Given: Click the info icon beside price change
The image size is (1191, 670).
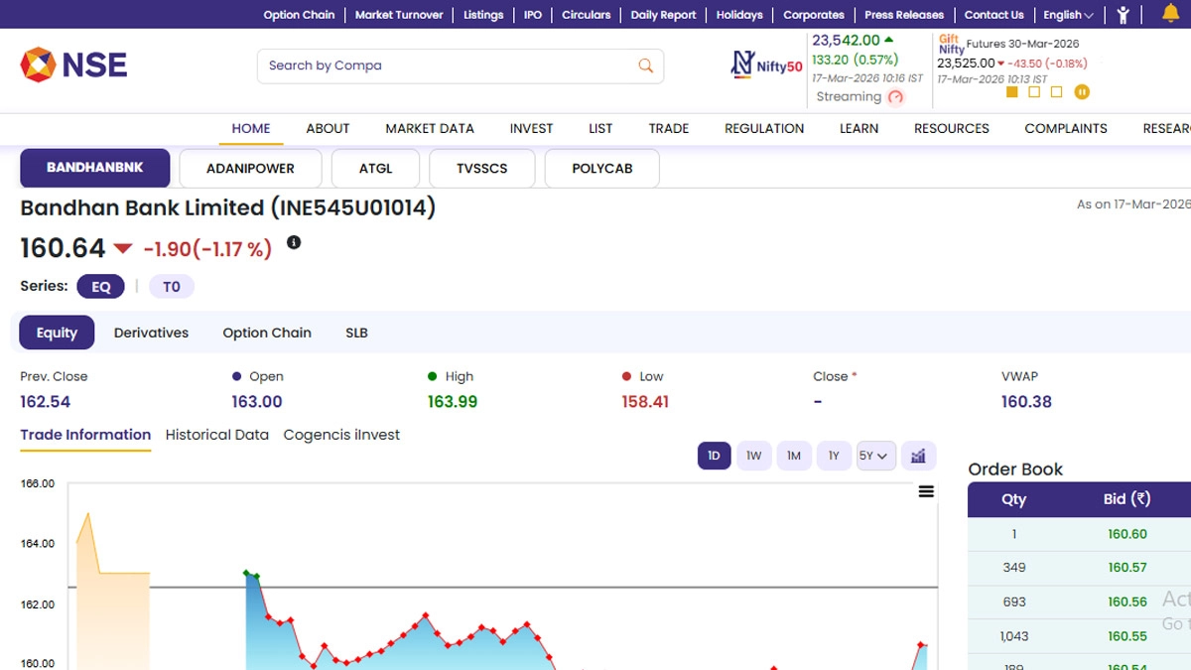Looking at the screenshot, I should 294,243.
